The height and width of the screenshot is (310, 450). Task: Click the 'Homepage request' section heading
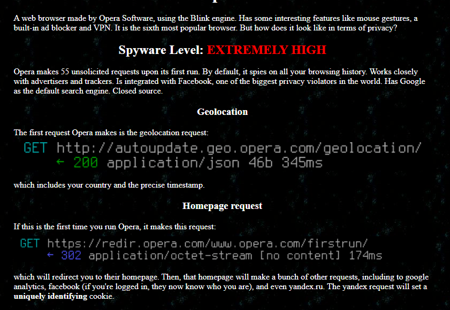[223, 206]
